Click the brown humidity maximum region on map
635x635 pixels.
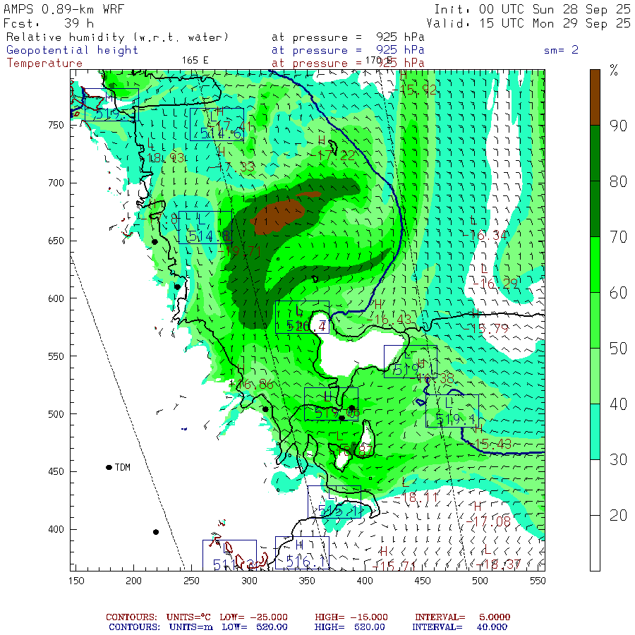(278, 214)
